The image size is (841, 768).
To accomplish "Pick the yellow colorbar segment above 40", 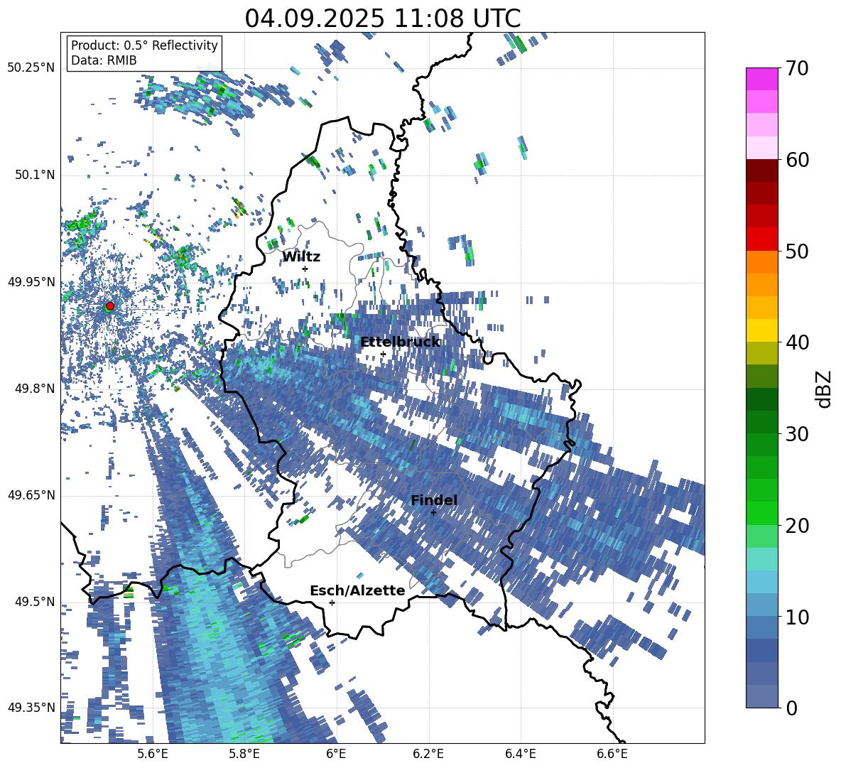I will (761, 330).
